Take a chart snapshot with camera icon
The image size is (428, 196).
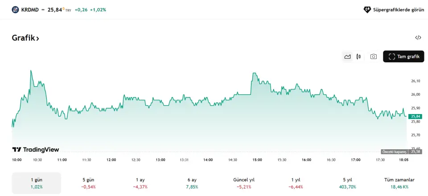[x=374, y=57]
